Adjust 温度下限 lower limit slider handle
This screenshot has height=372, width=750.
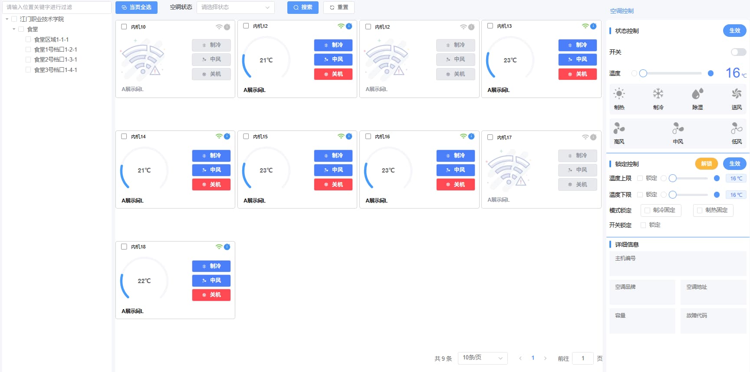coord(672,195)
